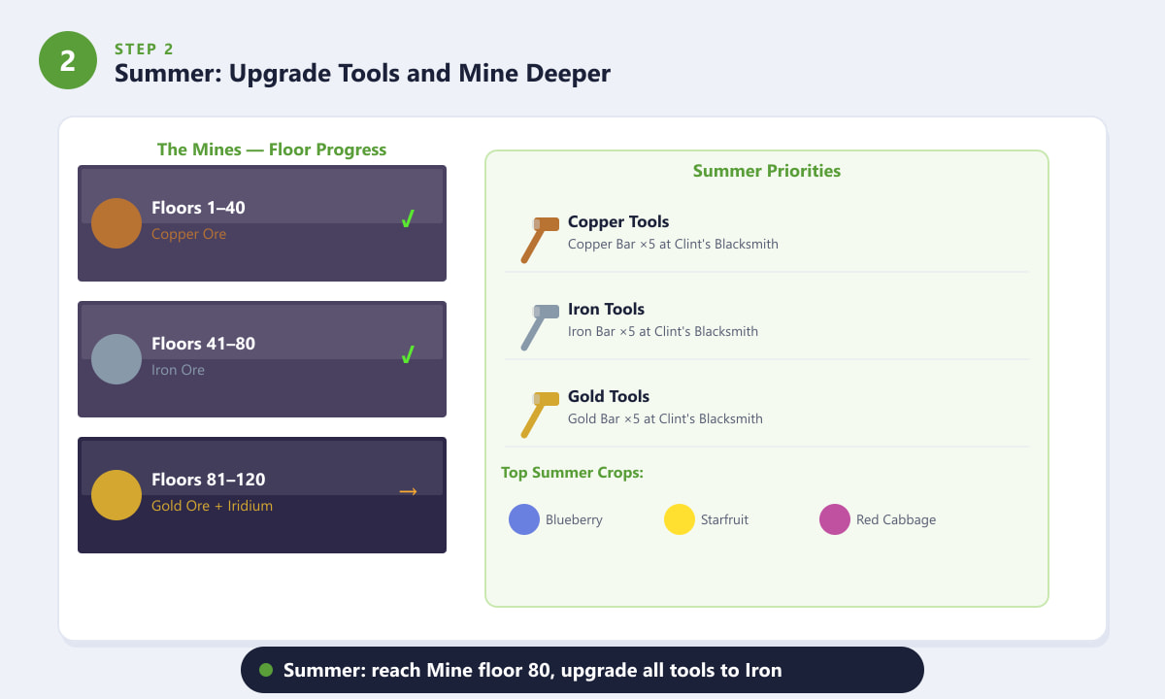This screenshot has width=1165, height=699.
Task: Click the green checkmark on Floors 41–80
Action: point(408,356)
